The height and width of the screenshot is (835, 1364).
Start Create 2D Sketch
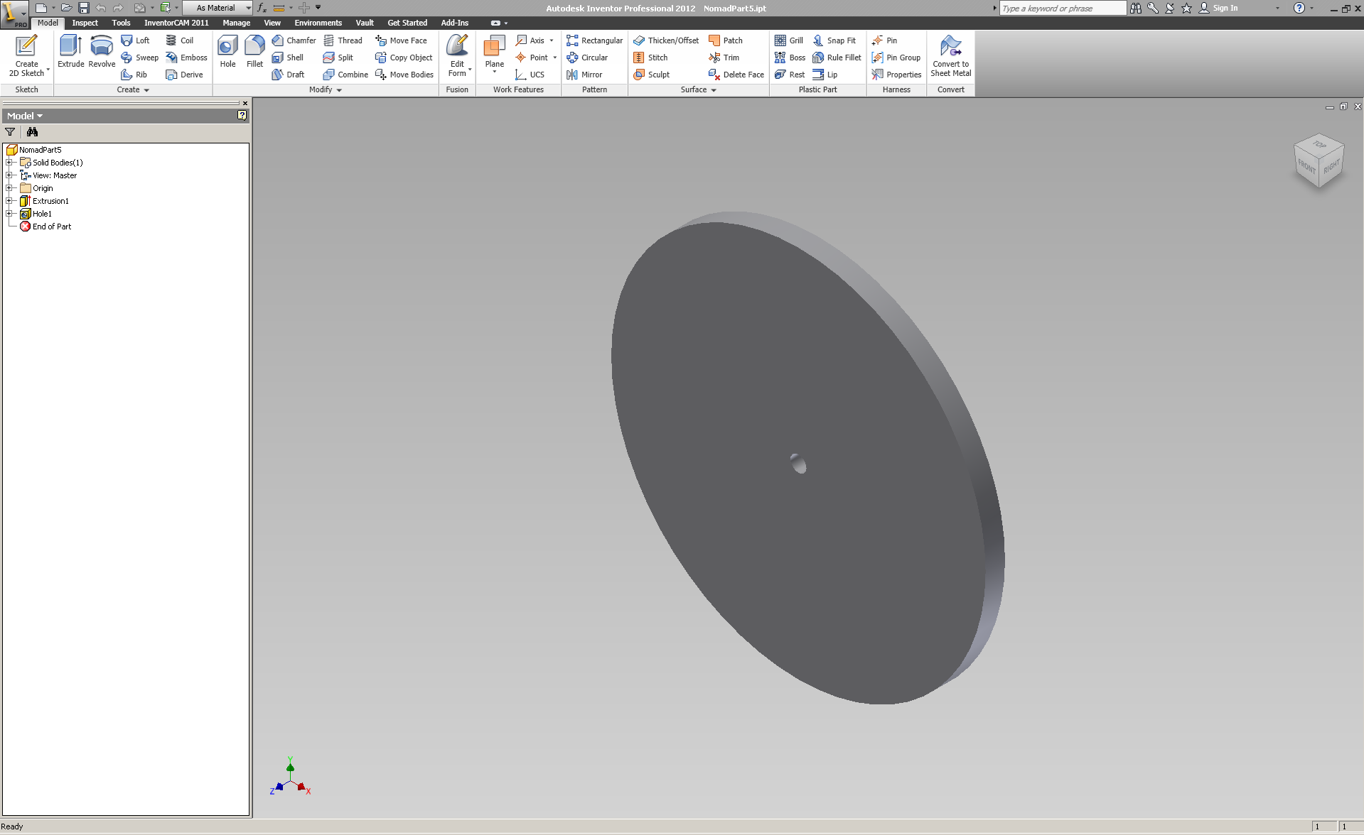coord(26,56)
